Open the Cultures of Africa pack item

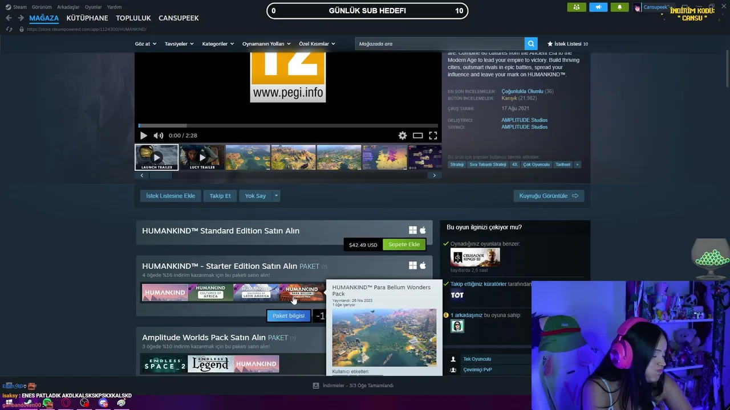pos(210,293)
